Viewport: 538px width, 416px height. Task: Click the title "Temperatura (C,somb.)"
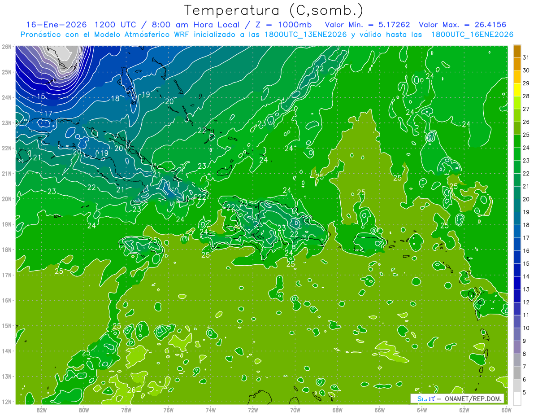[x=274, y=10]
